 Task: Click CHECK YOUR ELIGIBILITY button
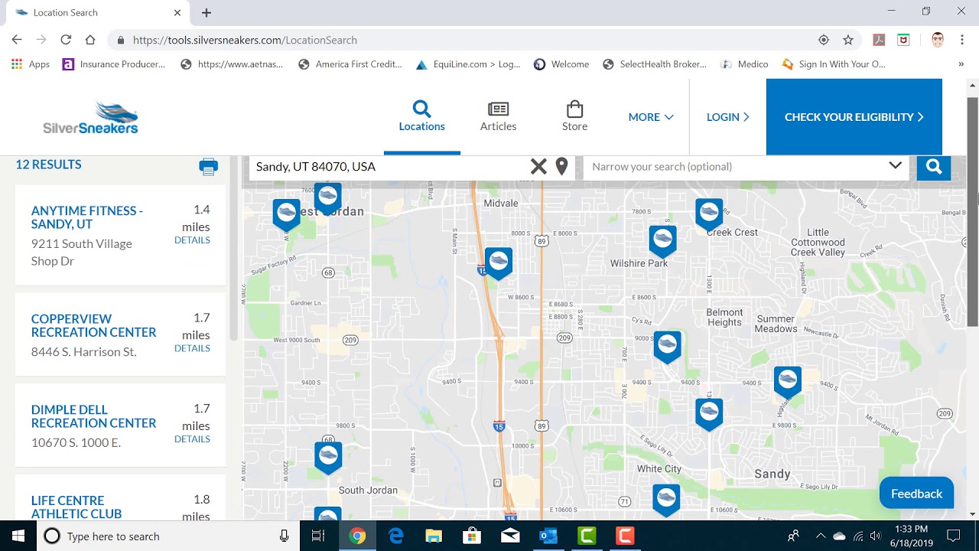click(x=854, y=117)
